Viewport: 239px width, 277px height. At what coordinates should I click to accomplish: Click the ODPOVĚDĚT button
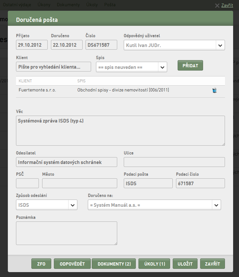tap(72, 264)
